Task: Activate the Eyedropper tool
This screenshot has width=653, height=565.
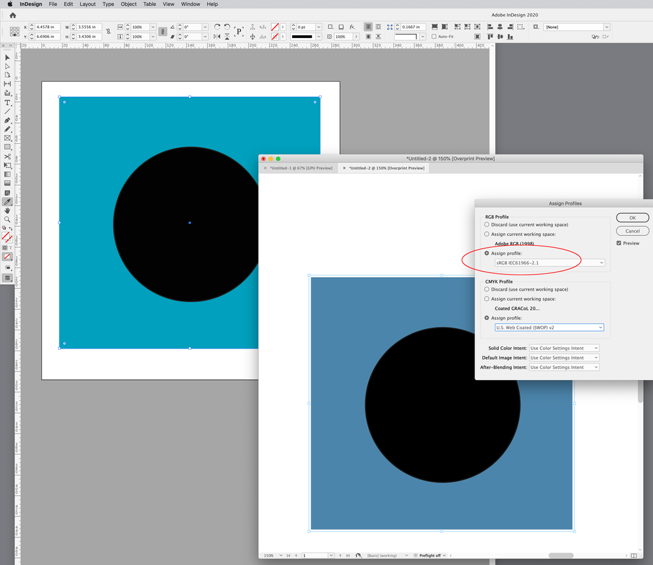Action: pos(7,201)
